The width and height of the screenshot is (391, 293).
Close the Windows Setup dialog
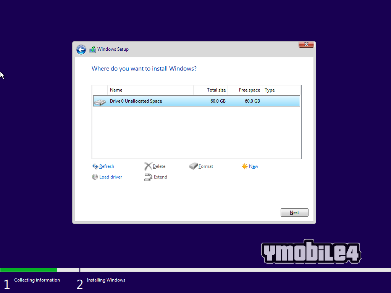pos(306,44)
